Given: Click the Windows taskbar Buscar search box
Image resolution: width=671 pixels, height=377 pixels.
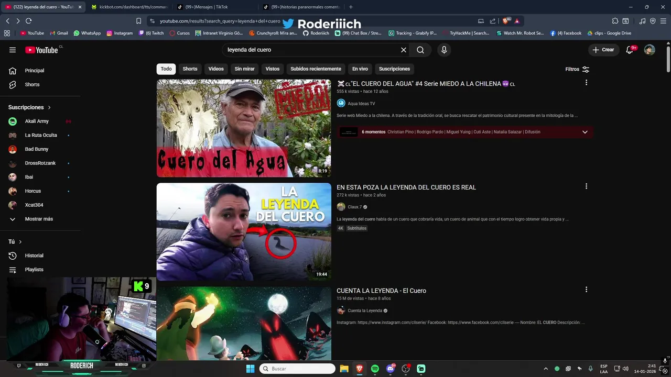Looking at the screenshot, I should point(297,369).
